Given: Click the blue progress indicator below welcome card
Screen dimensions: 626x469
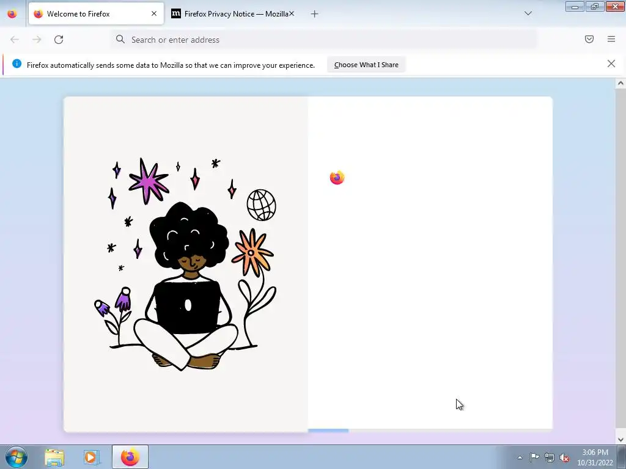Looking at the screenshot, I should [x=328, y=431].
